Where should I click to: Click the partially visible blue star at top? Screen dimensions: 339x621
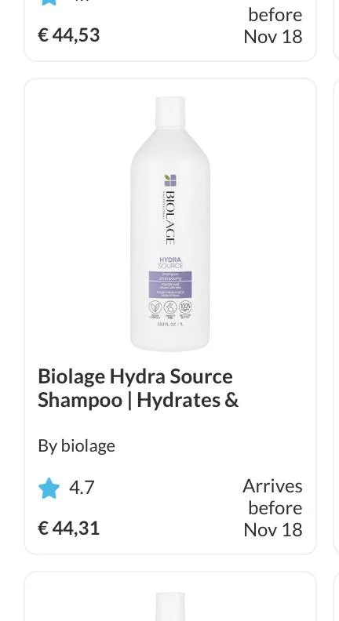coord(49,2)
